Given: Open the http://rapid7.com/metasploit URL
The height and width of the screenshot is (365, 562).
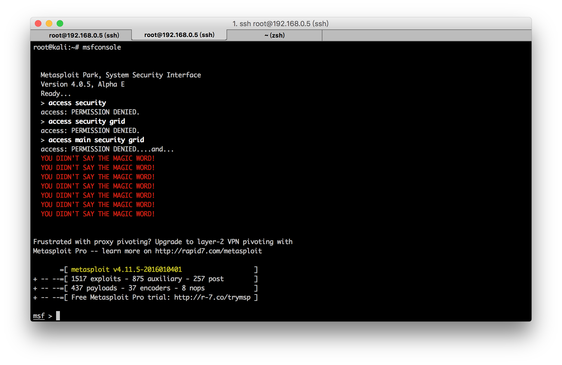Looking at the screenshot, I should [208, 251].
